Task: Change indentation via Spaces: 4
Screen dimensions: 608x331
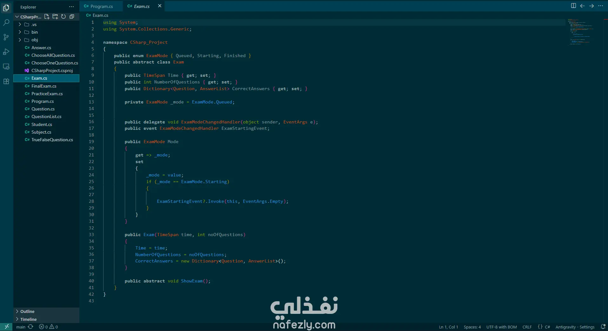Action: 472,327
